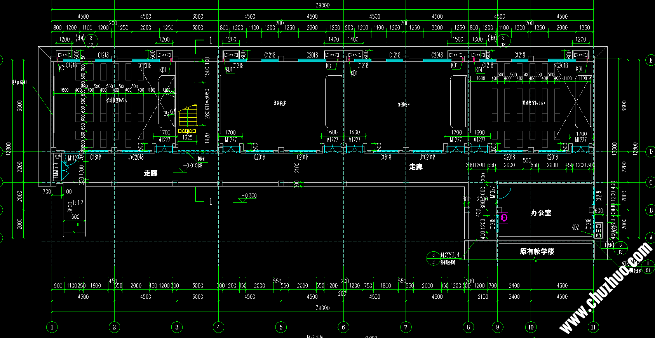Select the 办公室 room label

[x=541, y=213]
